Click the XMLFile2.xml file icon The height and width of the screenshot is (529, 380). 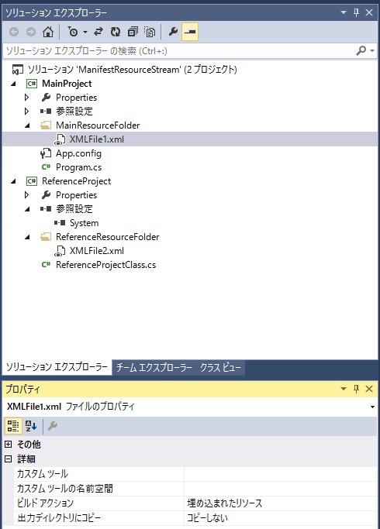60,251
